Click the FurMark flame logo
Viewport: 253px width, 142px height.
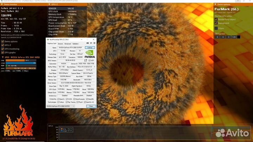coord(18,121)
